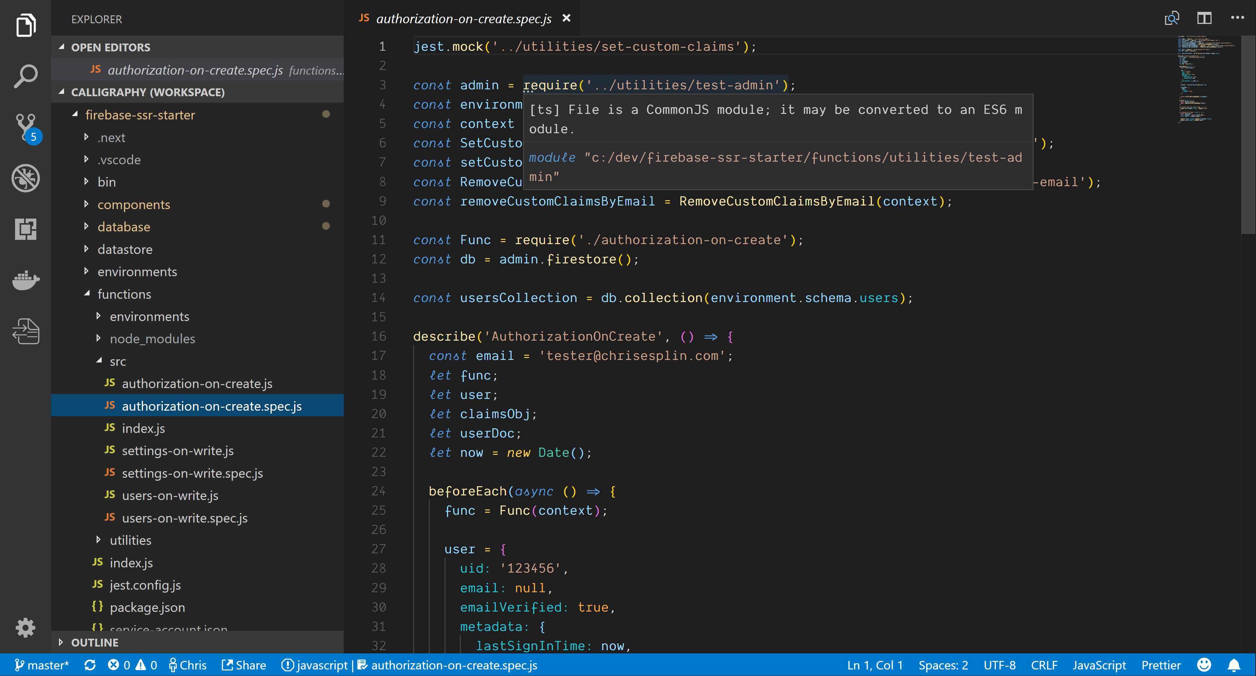Click the split editor icon
1256x676 pixels.
point(1204,19)
